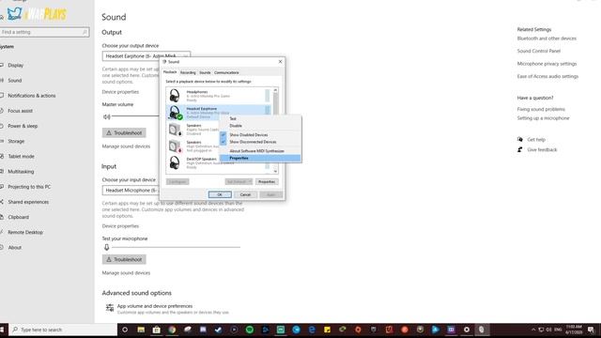
Task: Adjust the Master volume slider
Action: (x=135, y=116)
